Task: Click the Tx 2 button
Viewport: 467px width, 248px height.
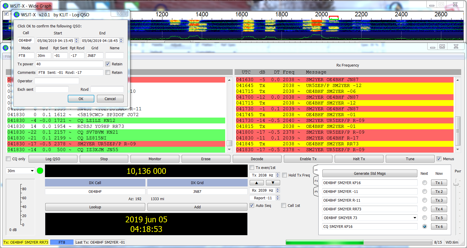Action: (439, 191)
